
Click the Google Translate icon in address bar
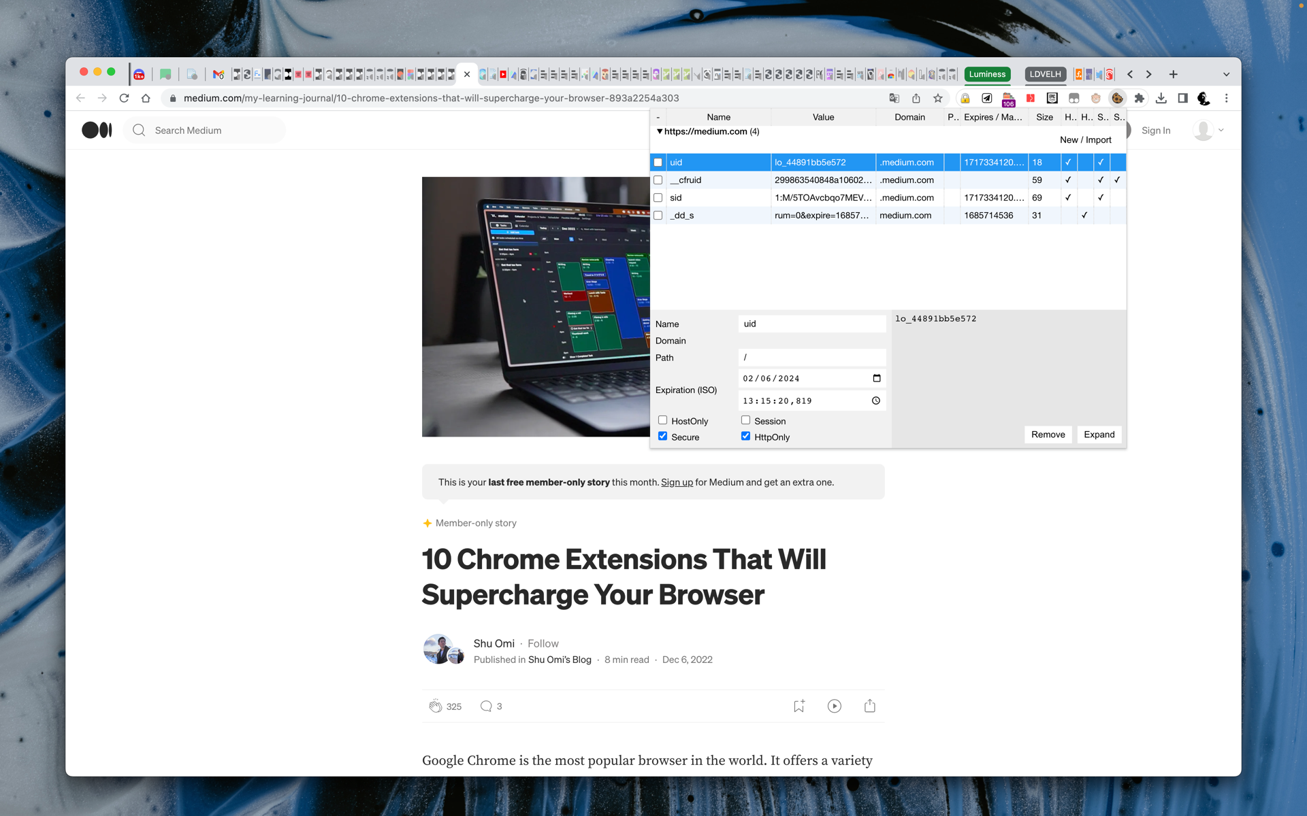pos(894,98)
